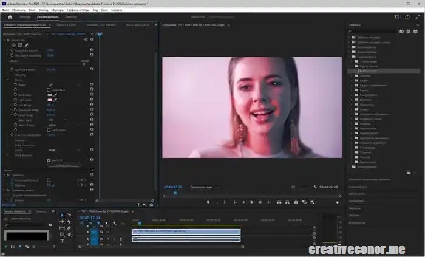Select the free draw bezier pen mask

(26, 45)
